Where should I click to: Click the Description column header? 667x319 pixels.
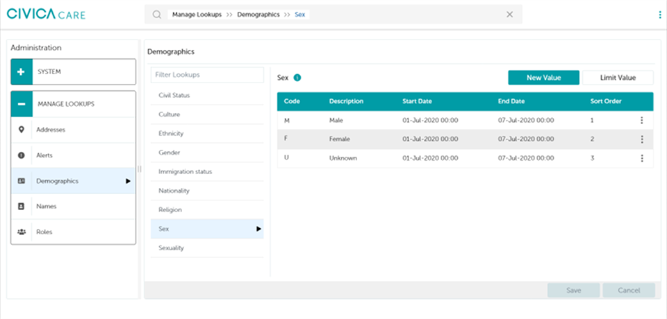pos(346,101)
